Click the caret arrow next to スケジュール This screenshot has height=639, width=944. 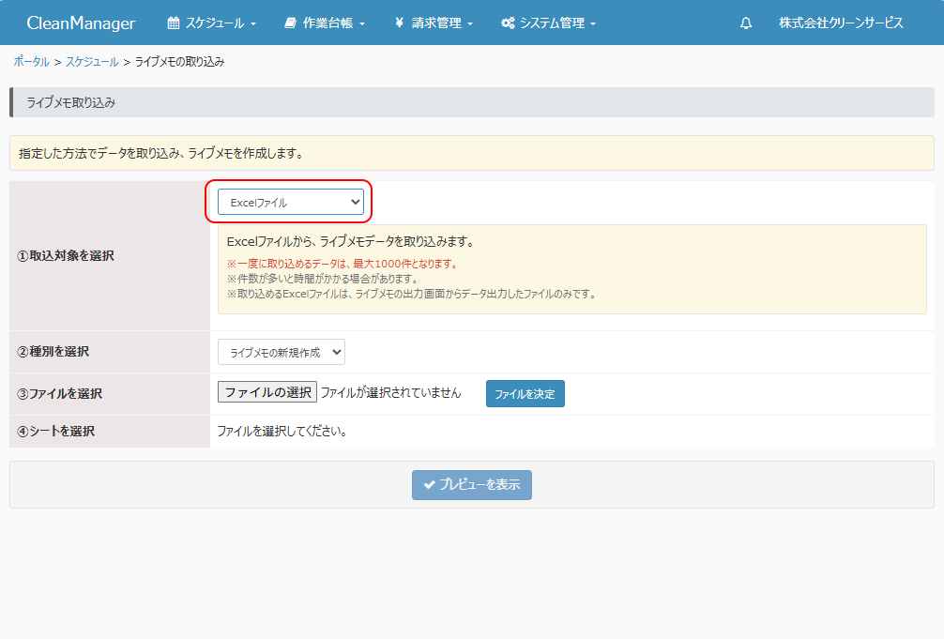point(253,23)
